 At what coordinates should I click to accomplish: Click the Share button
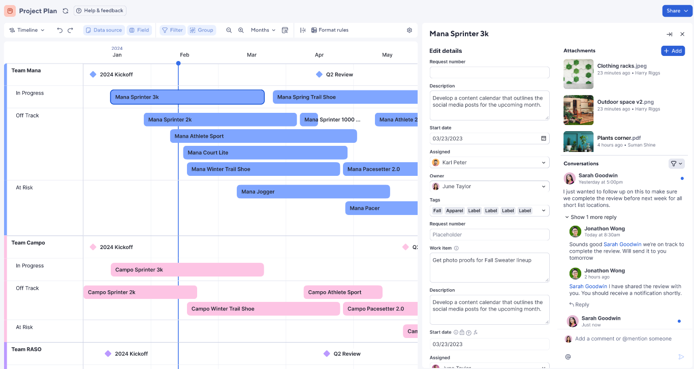677,10
